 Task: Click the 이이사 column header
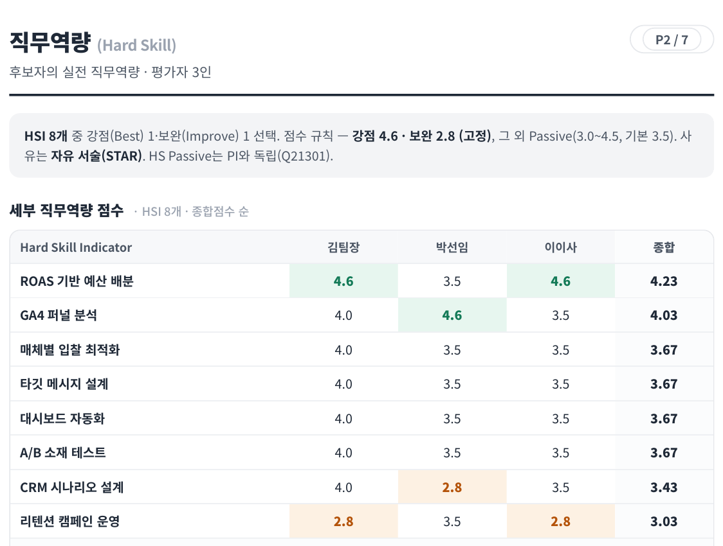tap(561, 248)
